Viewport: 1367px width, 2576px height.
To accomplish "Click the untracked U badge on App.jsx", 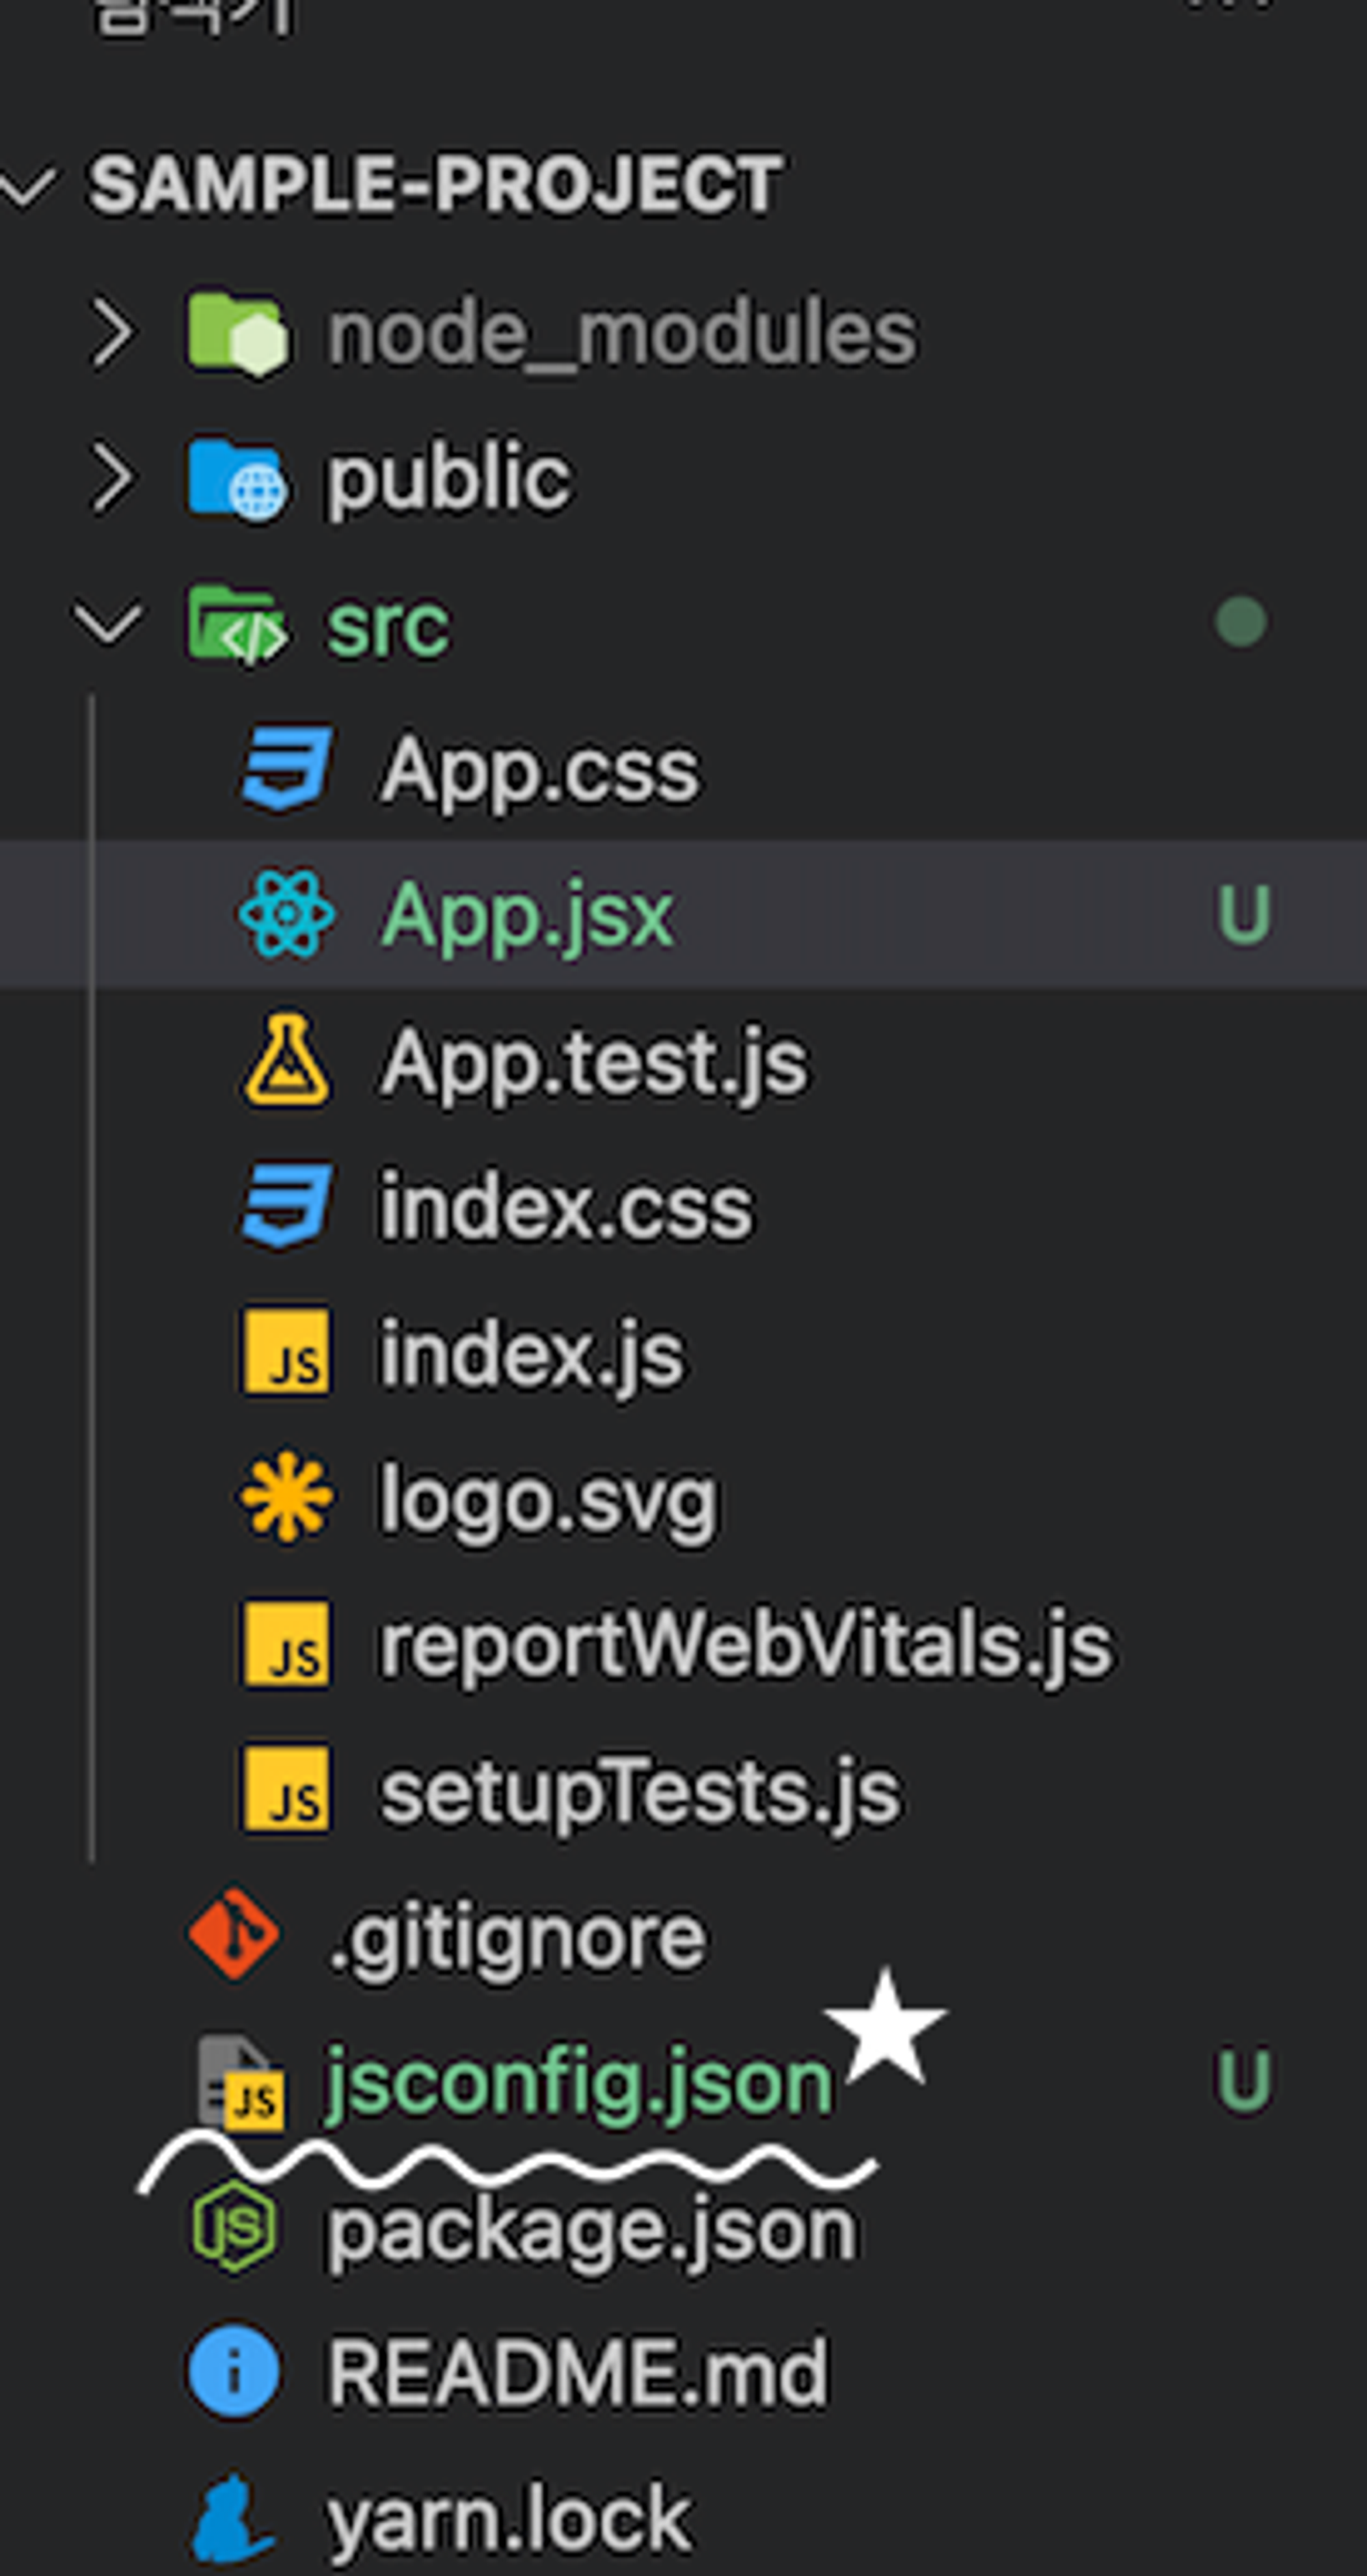I will tap(1243, 914).
